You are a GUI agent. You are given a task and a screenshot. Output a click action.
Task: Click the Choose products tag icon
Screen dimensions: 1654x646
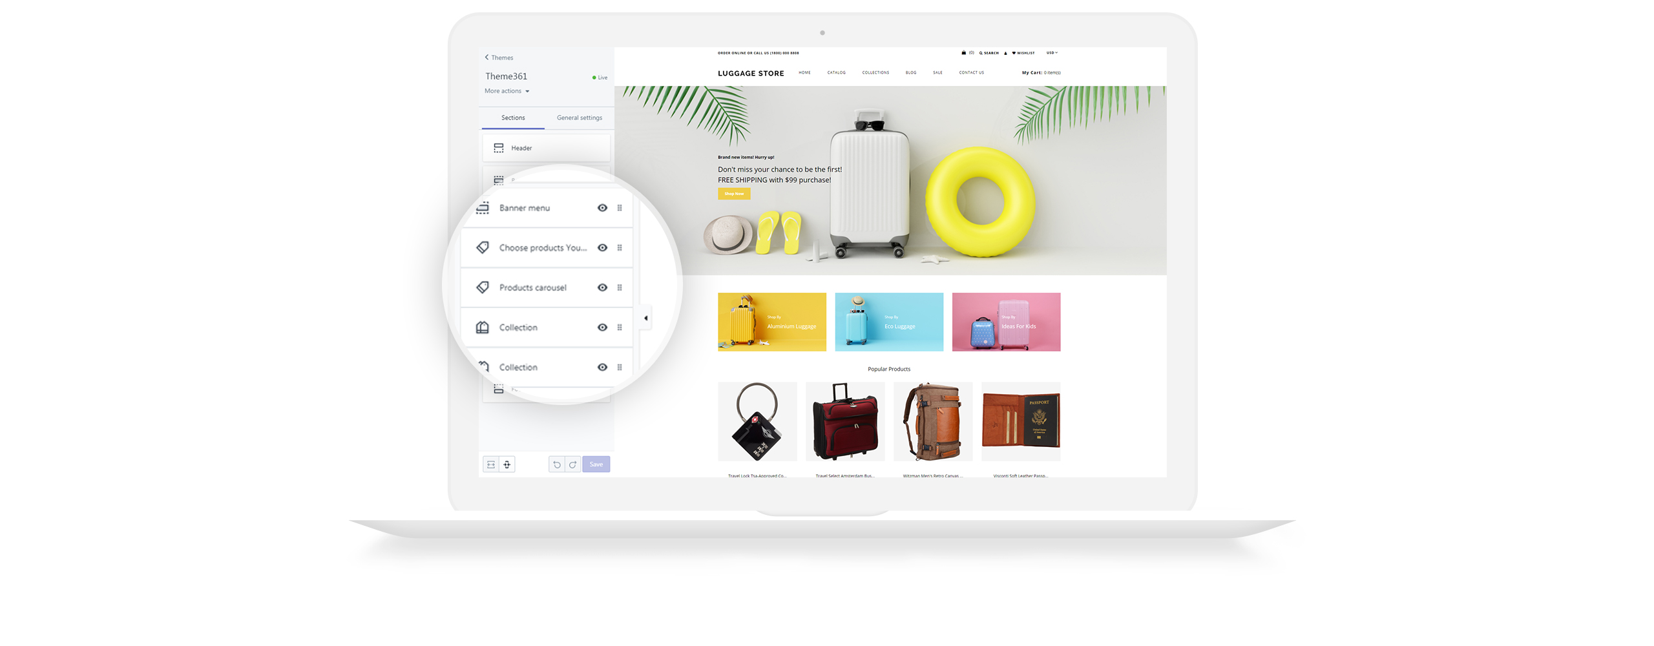[483, 247]
